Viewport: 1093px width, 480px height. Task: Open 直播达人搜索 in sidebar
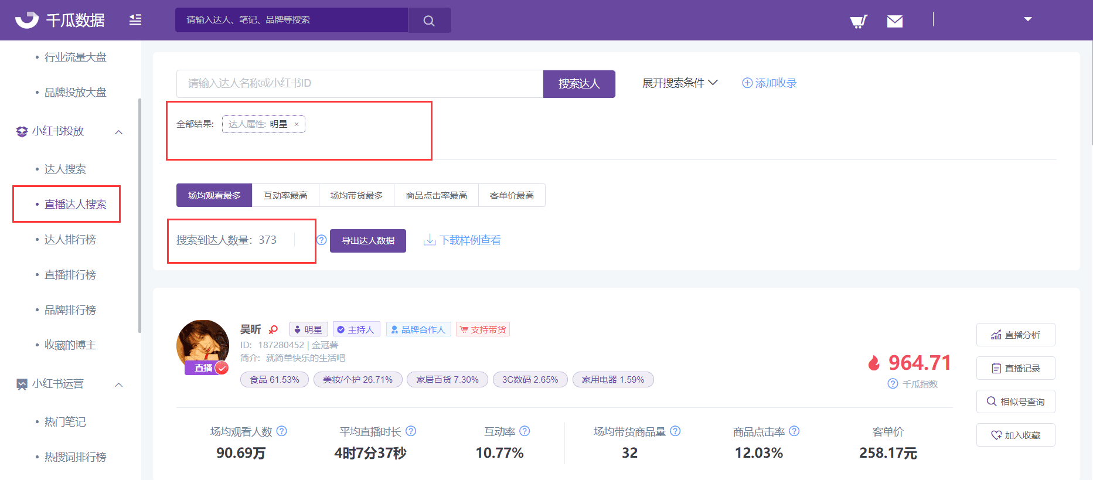click(x=75, y=205)
